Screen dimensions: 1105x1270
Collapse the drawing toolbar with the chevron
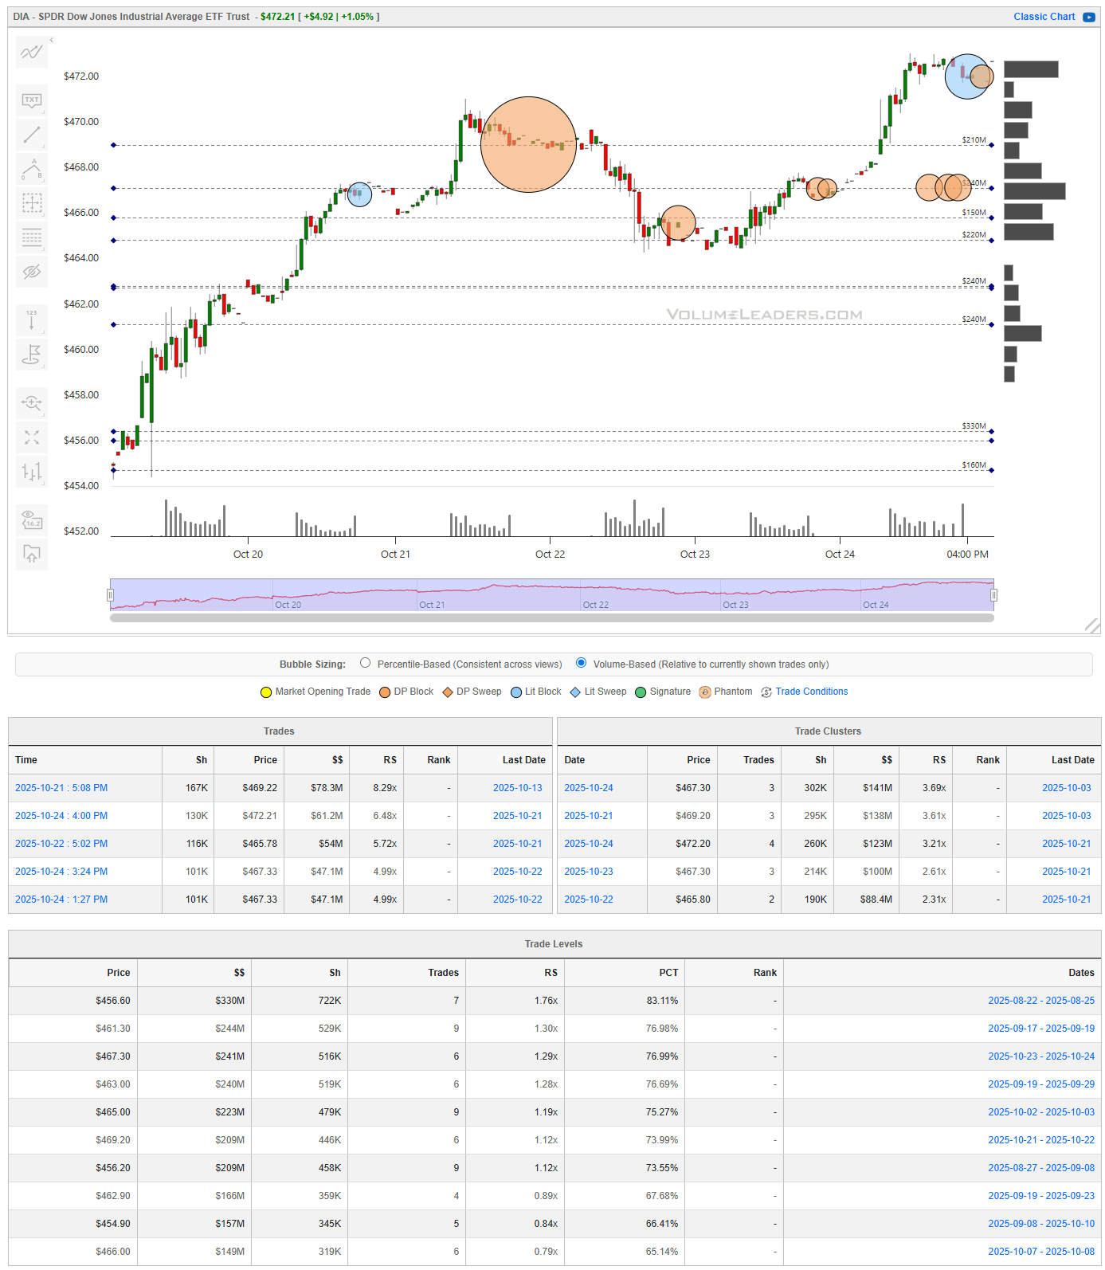tap(52, 40)
